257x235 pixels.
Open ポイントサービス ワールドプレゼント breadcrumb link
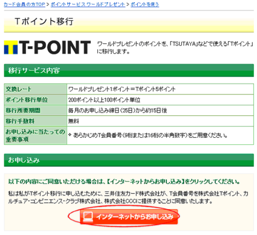click(88, 4)
